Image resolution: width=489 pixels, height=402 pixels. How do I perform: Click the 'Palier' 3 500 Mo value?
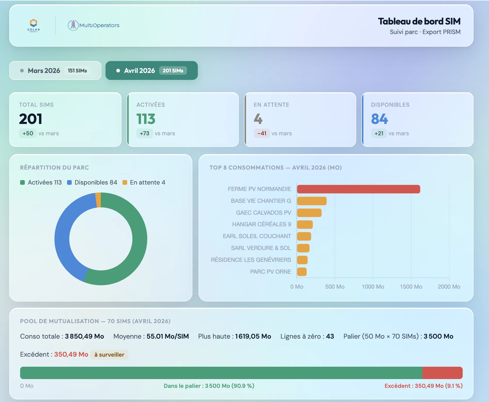coord(438,336)
